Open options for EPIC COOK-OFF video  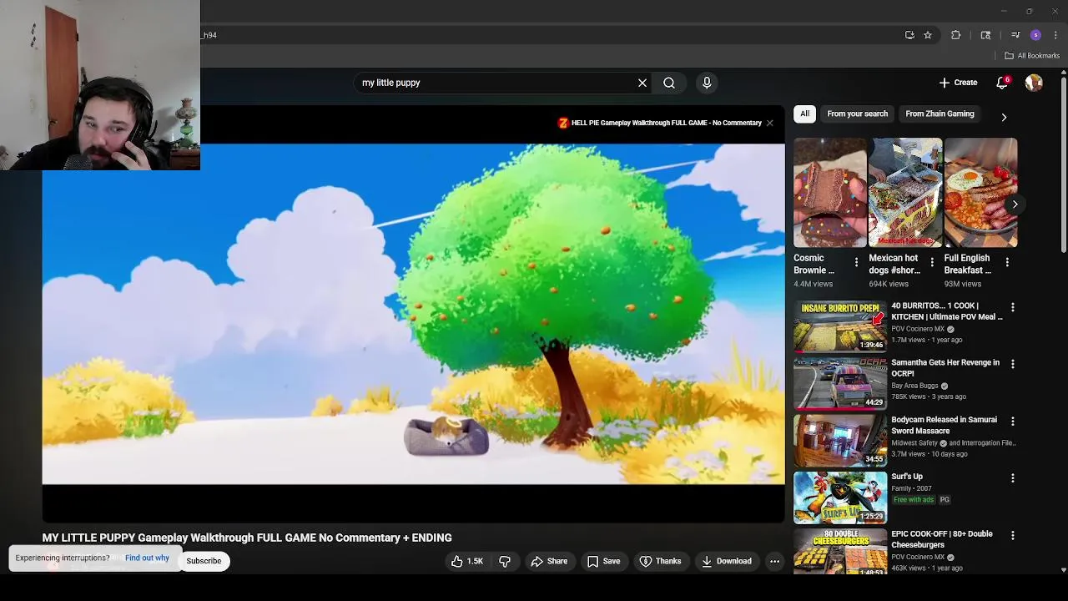[1013, 535]
